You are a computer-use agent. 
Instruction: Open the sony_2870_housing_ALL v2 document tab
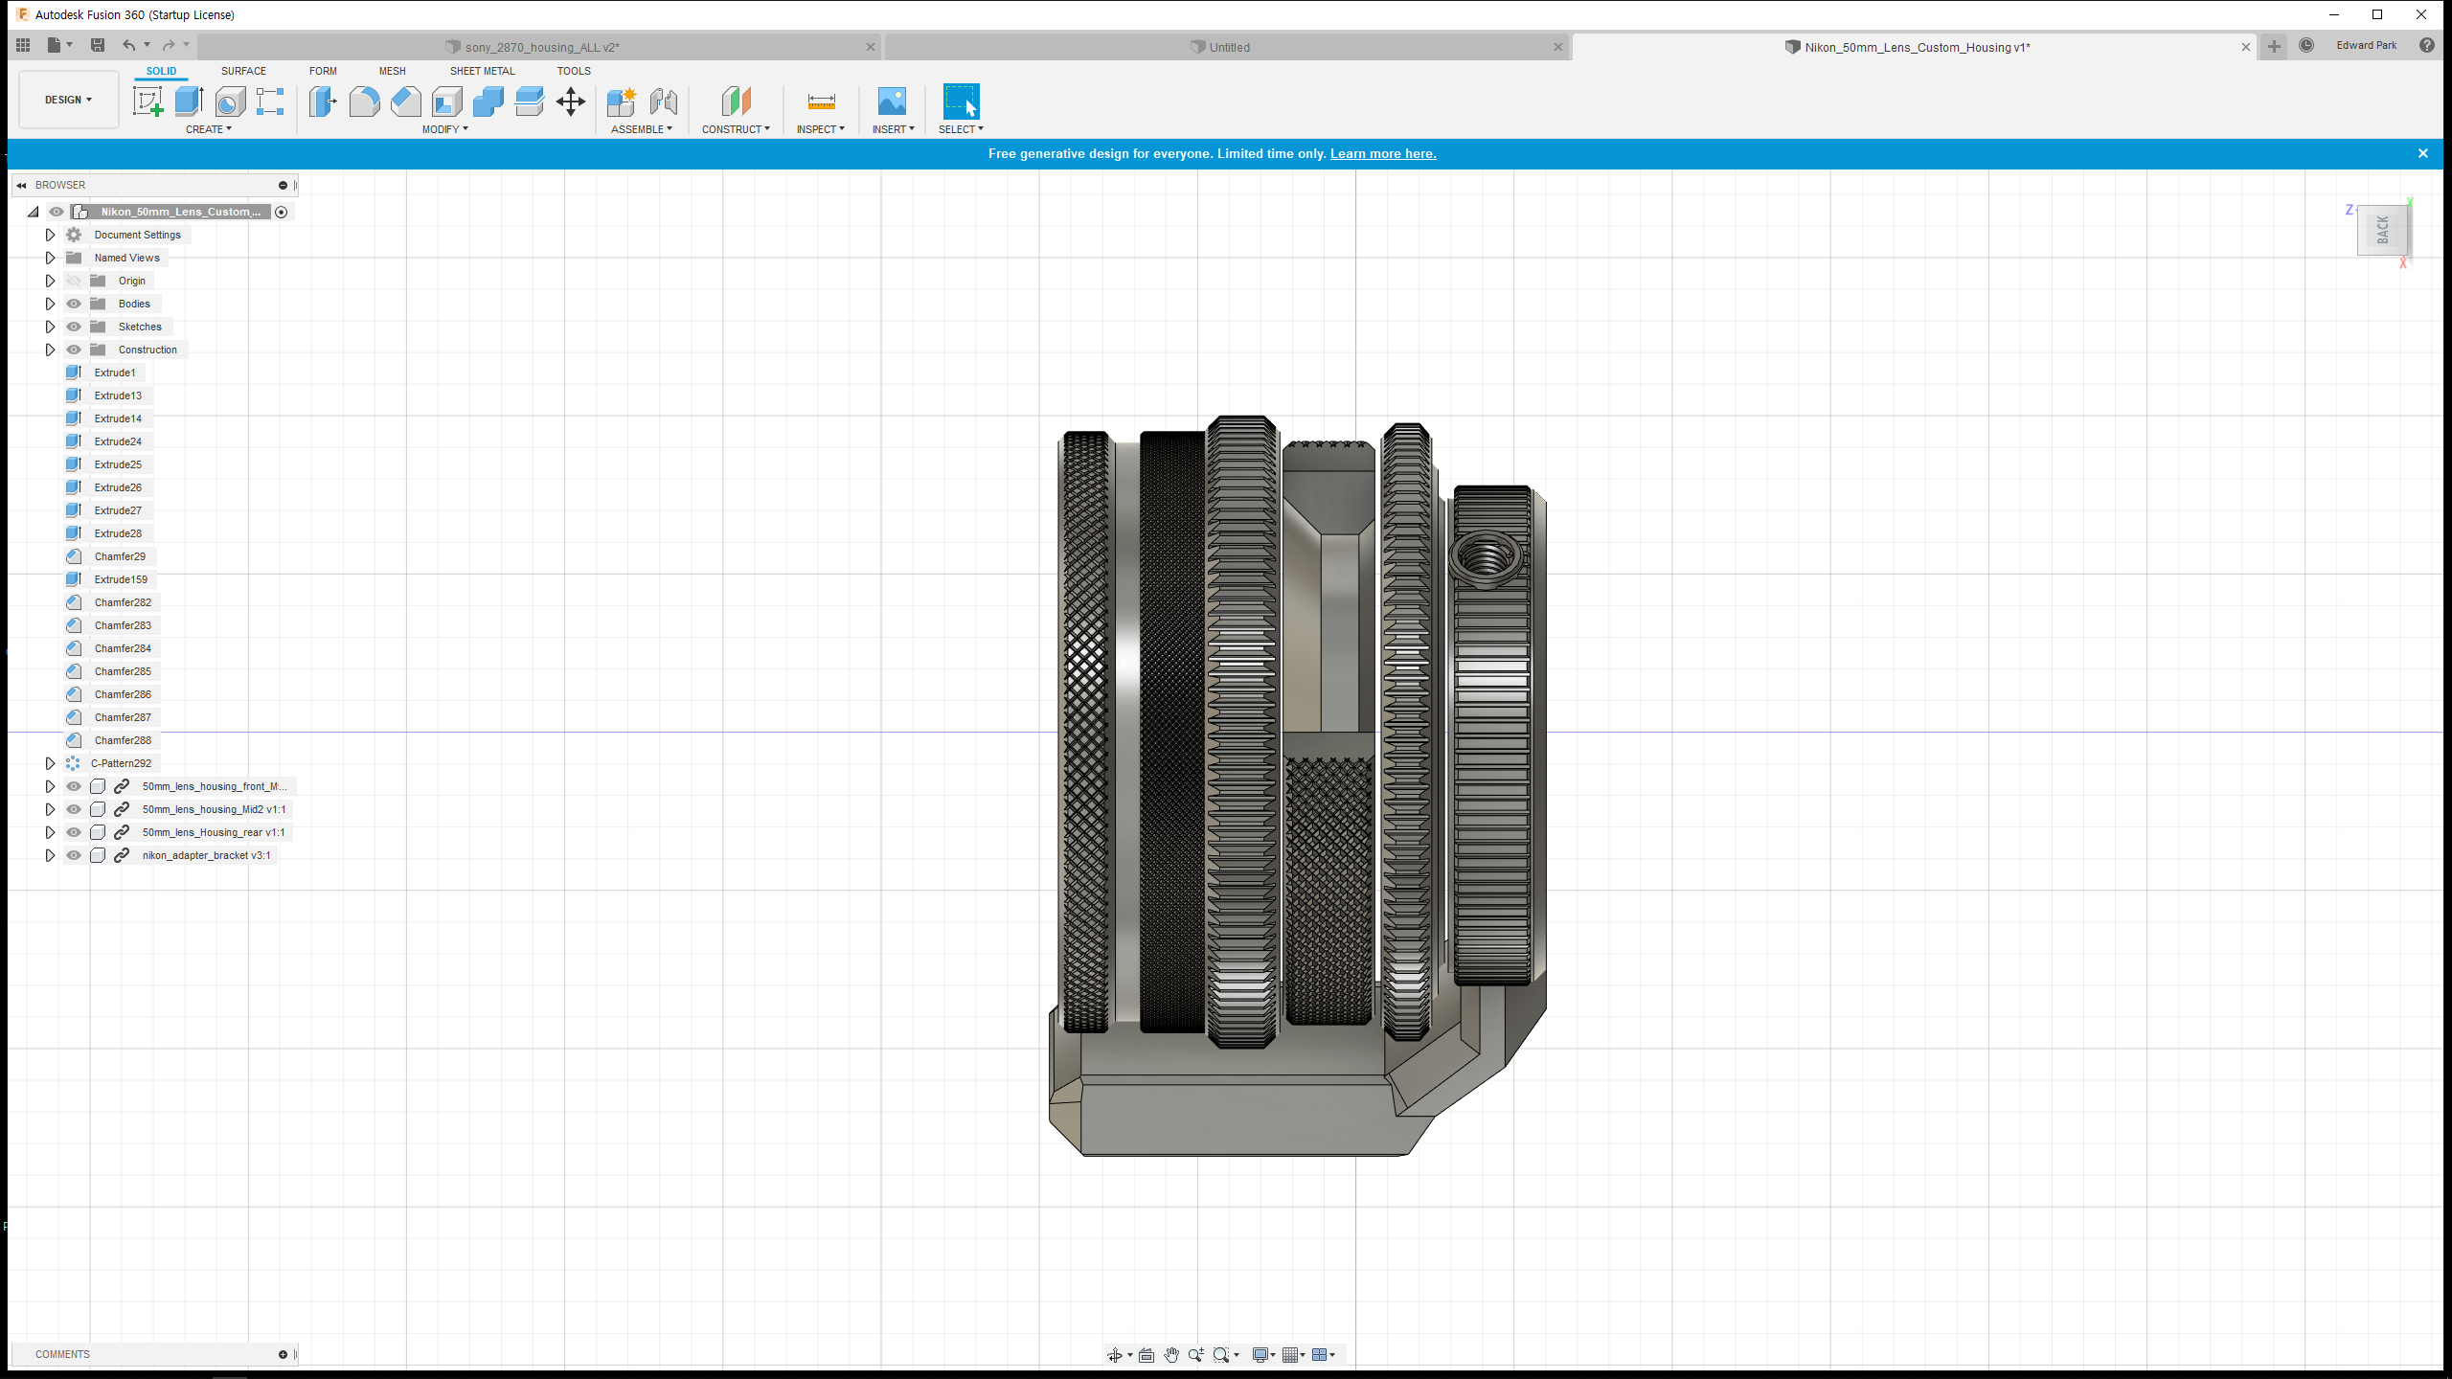[x=542, y=47]
